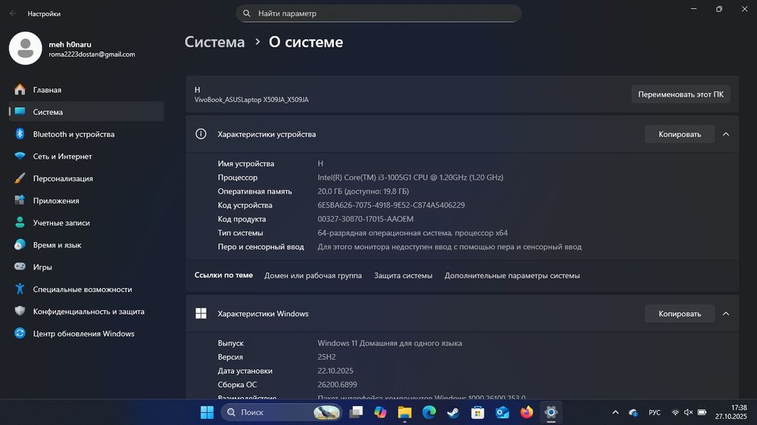The image size is (757, 425).
Task: Click the Версия value 25H2
Action: click(x=326, y=357)
